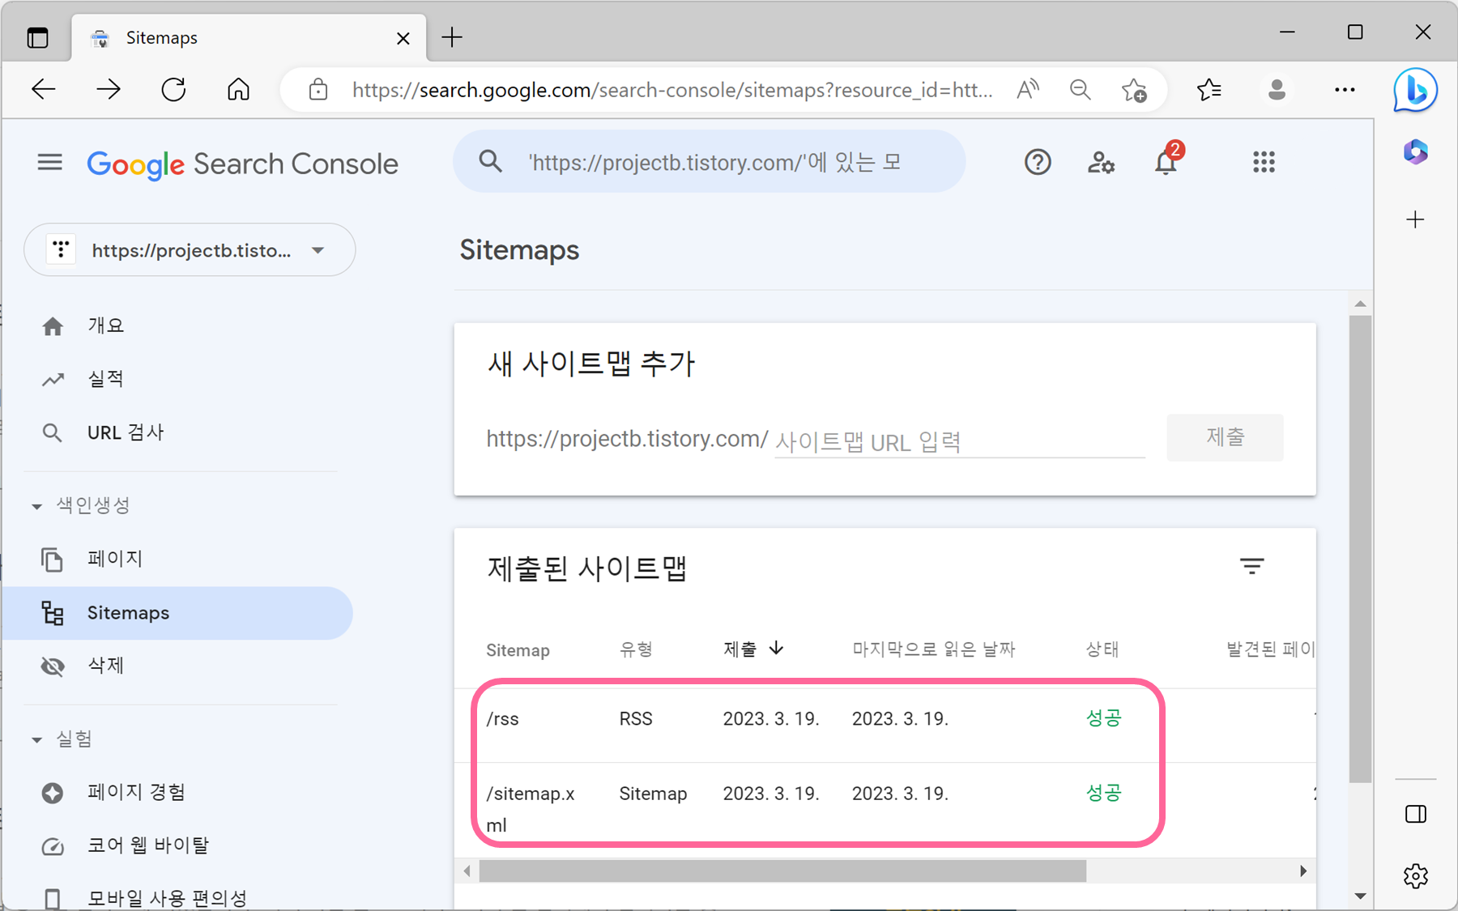Open the browser profile icon

(x=1277, y=89)
